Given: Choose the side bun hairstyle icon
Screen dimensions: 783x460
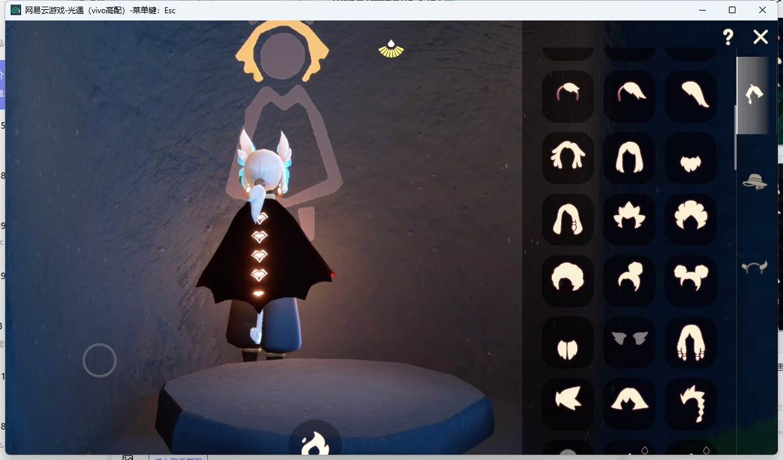Looking at the screenshot, I should pos(629,280).
